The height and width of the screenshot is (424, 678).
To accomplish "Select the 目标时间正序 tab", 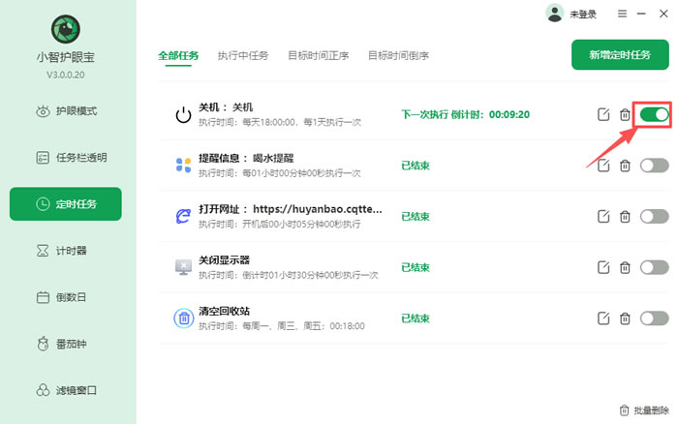I will [x=318, y=55].
